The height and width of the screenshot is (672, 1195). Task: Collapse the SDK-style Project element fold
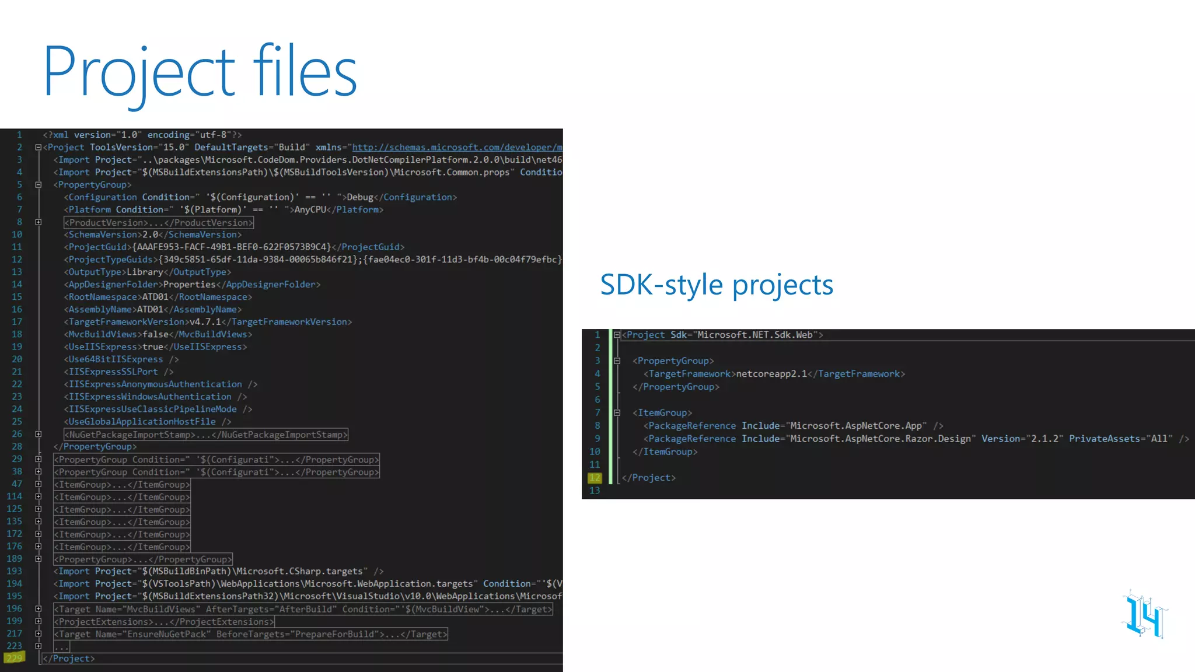click(617, 335)
